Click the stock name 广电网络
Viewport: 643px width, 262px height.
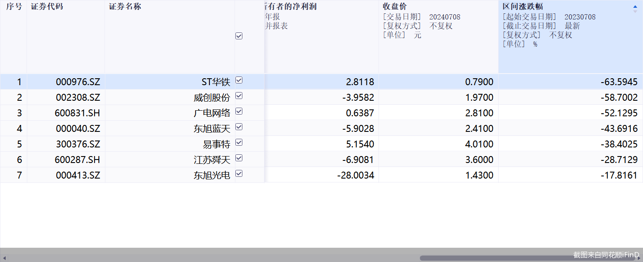pos(212,113)
